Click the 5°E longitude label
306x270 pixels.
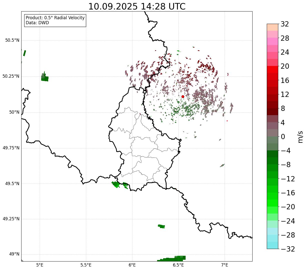pos(40,265)
